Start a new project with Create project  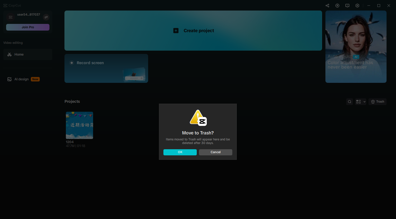[193, 31]
